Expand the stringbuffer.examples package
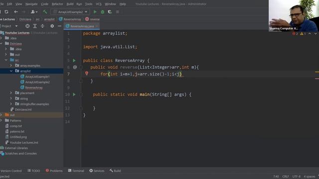This screenshot has height=179, width=319. point(11,104)
